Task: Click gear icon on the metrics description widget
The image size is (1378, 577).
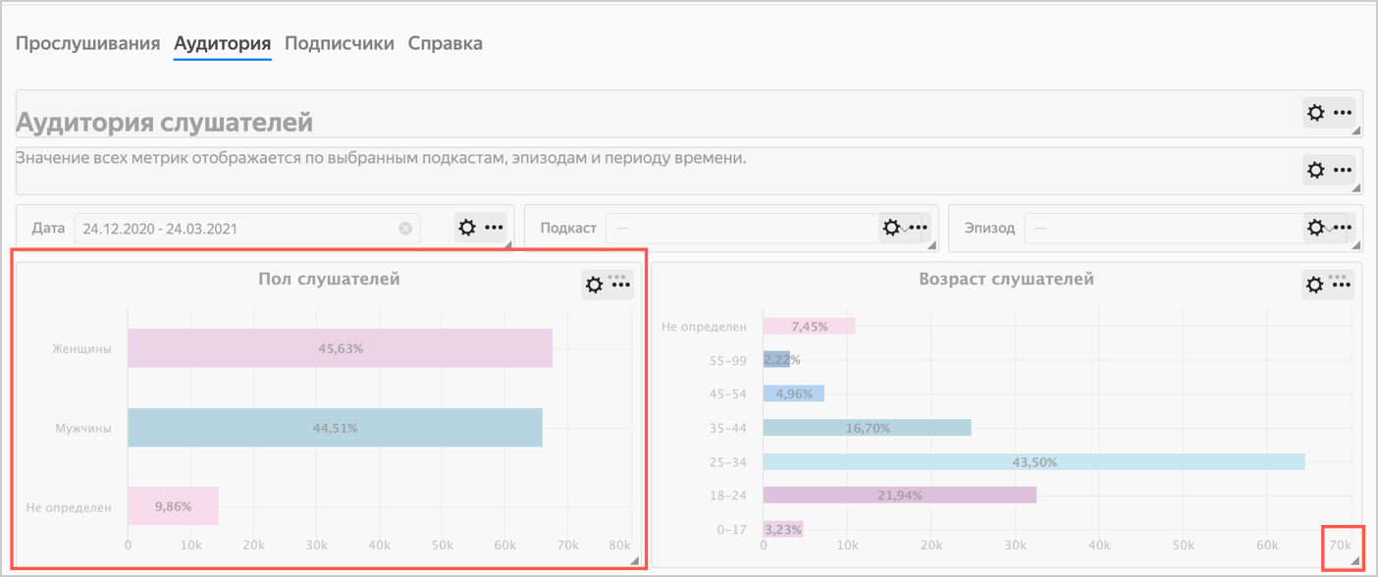Action: tap(1316, 170)
